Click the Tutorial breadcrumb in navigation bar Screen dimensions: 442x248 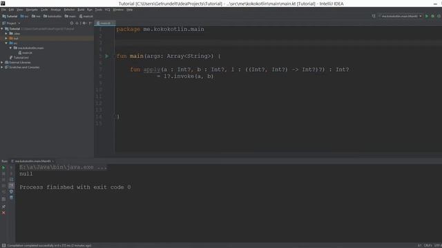(10, 17)
